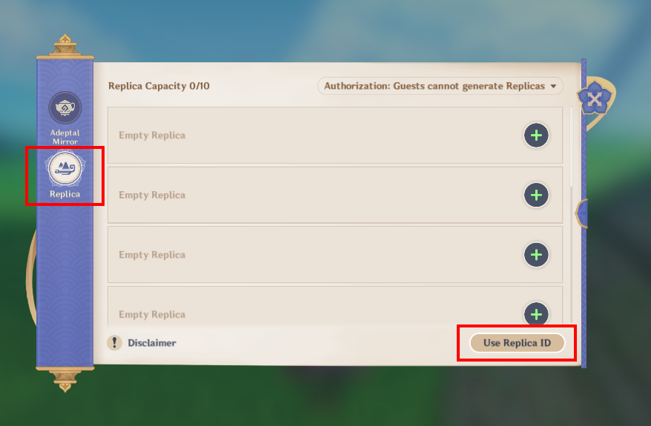Close the Replica panel
This screenshot has width=651, height=426.
tap(595, 99)
